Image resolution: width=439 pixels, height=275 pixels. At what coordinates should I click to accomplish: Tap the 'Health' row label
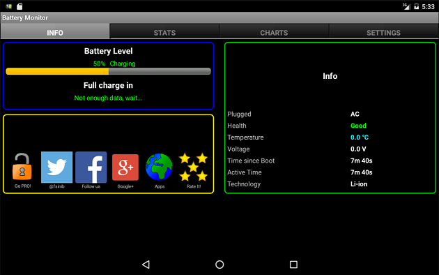pyautogui.click(x=237, y=126)
